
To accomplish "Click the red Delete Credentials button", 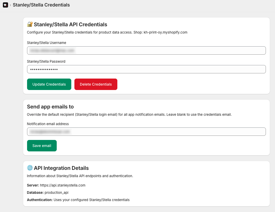I will [96, 84].
